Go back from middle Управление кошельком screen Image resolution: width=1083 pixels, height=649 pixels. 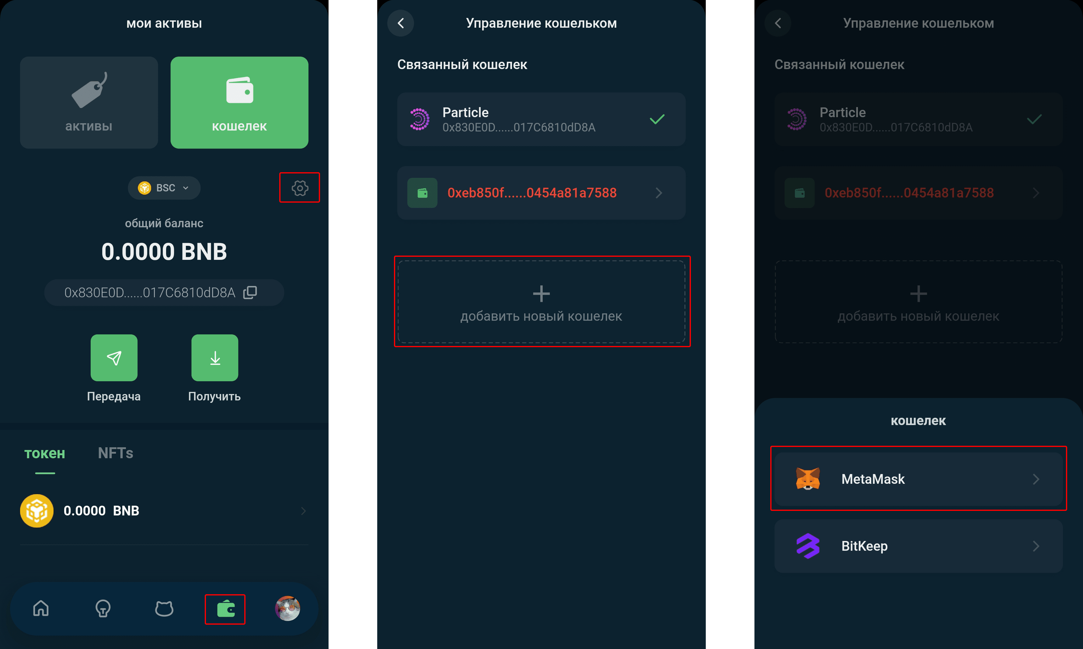coord(400,23)
